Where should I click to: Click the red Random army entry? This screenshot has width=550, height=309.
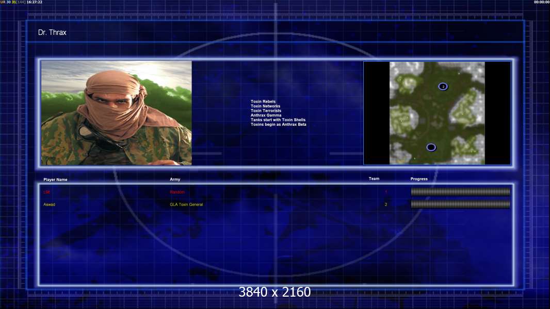click(177, 192)
